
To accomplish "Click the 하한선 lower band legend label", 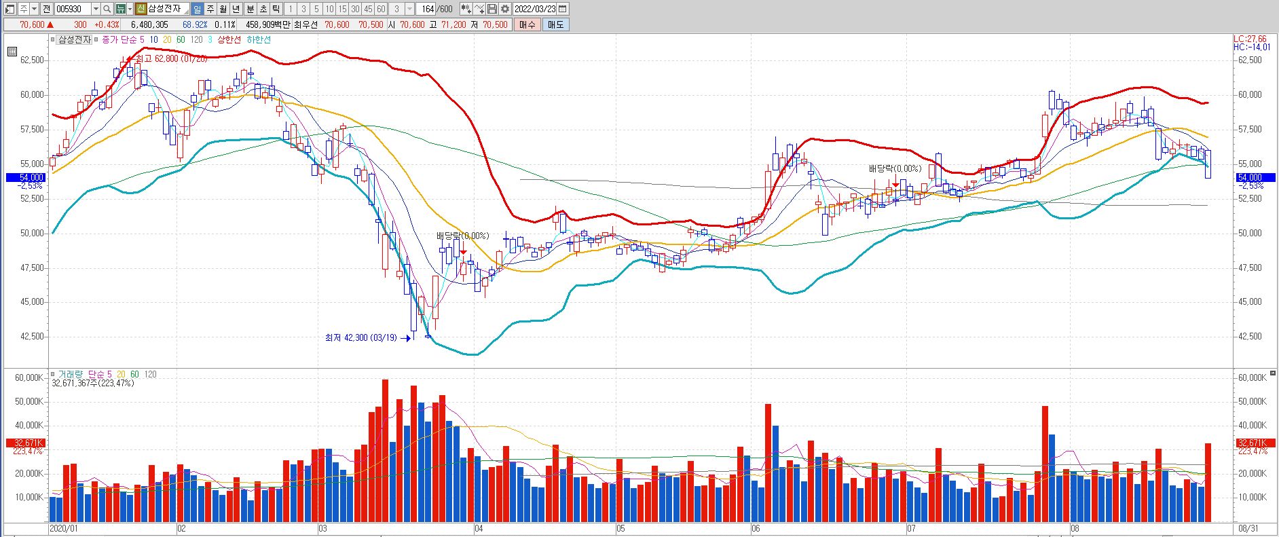I will (259, 39).
